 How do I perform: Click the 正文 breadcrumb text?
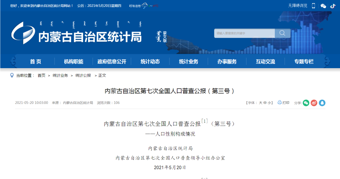pos(102,75)
